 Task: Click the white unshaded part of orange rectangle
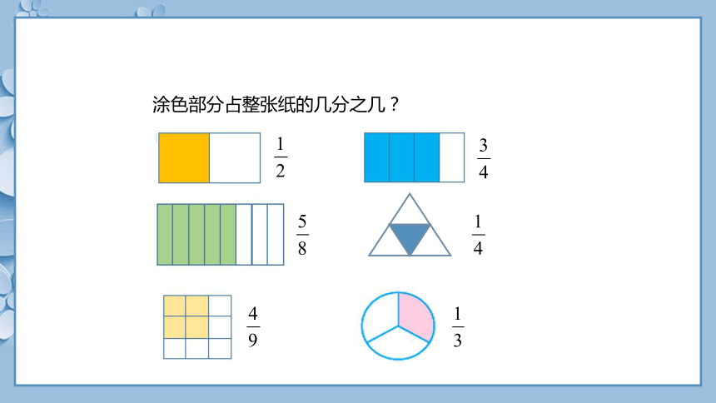[235, 158]
